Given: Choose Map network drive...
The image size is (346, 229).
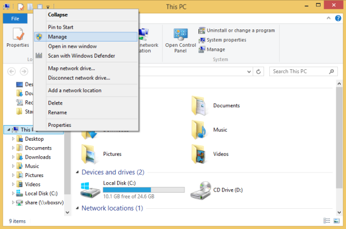Looking at the screenshot, I should [86, 68].
